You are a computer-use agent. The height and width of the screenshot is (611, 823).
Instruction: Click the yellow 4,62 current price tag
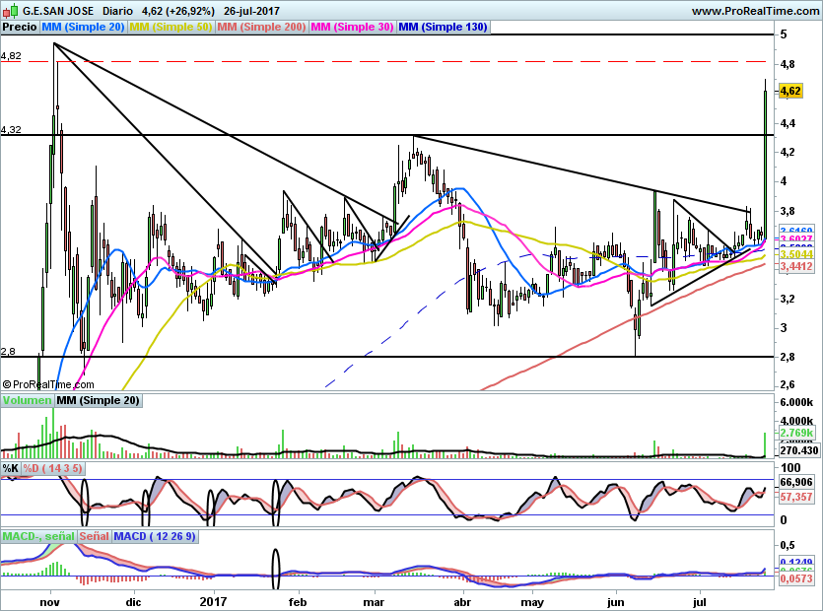pos(790,91)
